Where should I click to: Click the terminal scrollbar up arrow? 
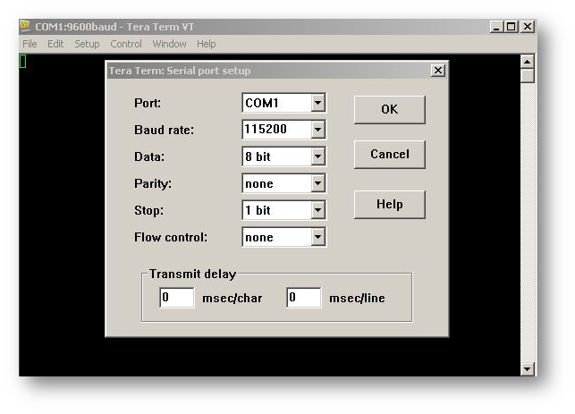click(x=527, y=61)
